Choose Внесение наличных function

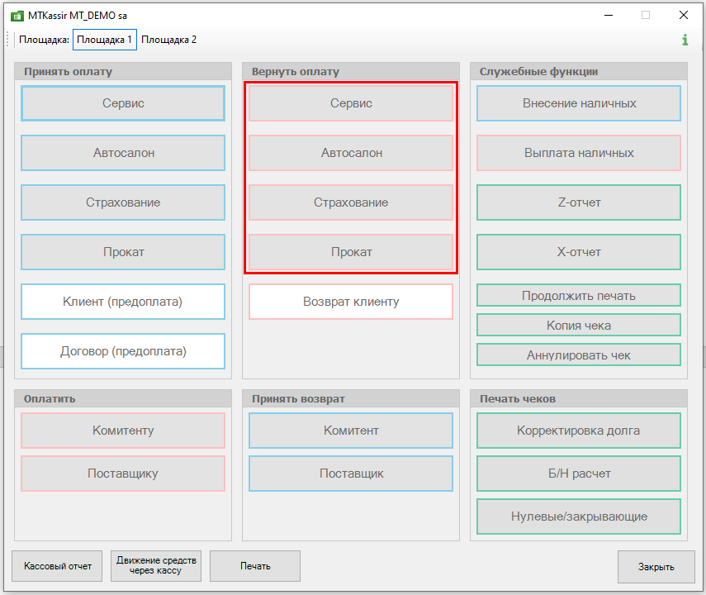(579, 103)
